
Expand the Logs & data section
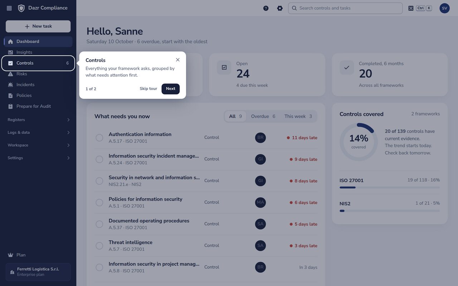38,132
